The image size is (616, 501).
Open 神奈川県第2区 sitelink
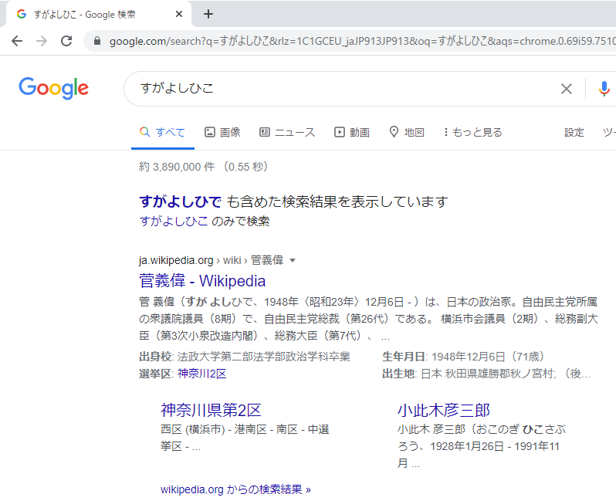coord(211,410)
